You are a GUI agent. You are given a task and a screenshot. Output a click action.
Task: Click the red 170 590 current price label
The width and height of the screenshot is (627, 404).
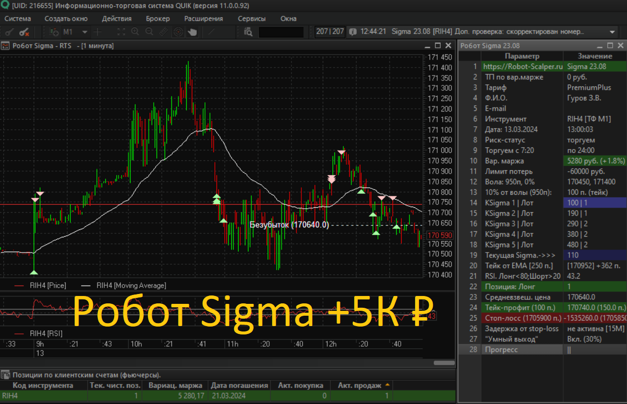pos(441,235)
